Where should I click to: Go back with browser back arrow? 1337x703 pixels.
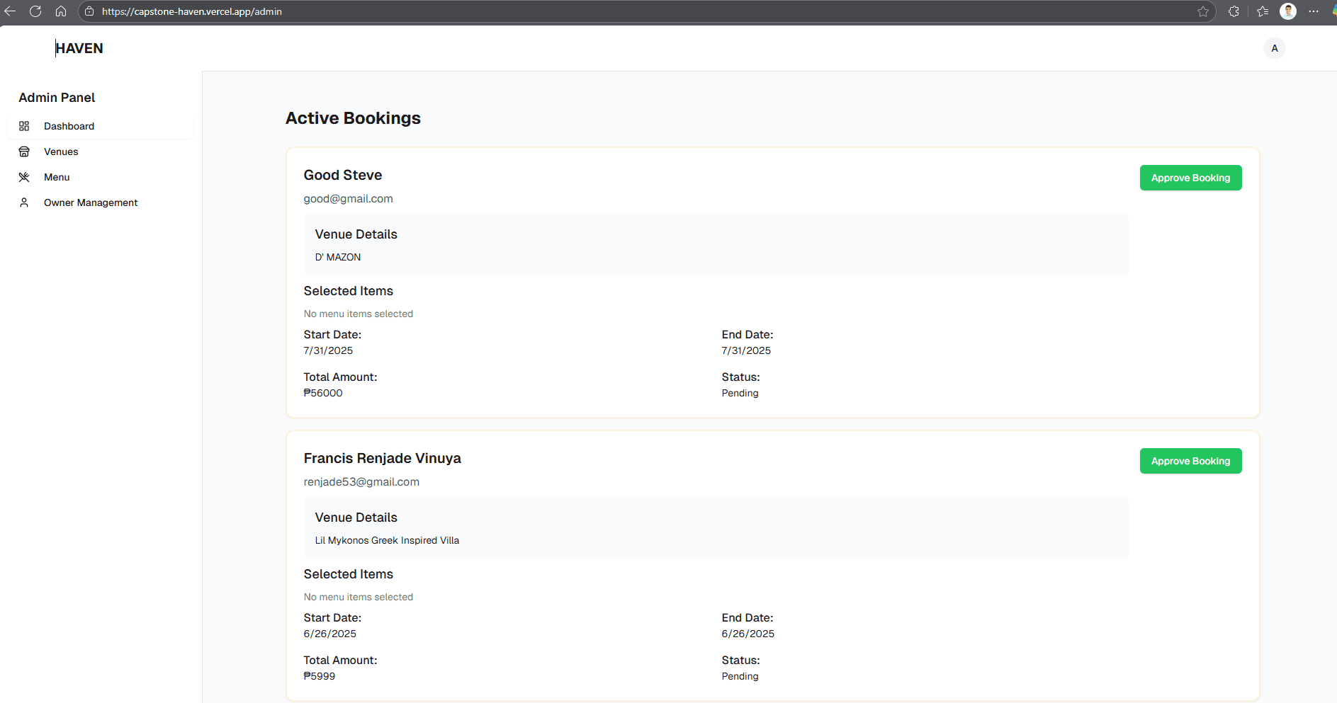point(10,11)
